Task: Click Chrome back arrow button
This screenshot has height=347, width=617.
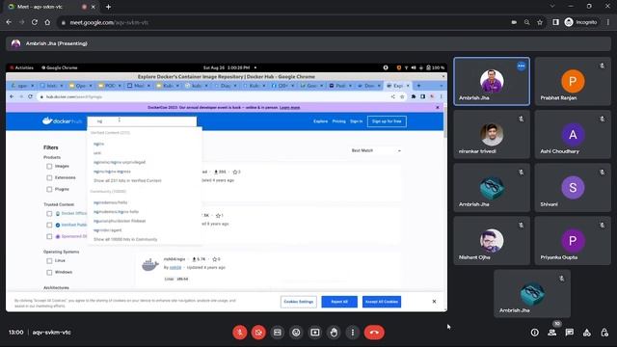Action: 9,22
